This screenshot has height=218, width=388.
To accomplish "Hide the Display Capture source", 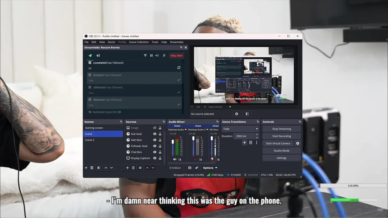I will tap(155, 158).
